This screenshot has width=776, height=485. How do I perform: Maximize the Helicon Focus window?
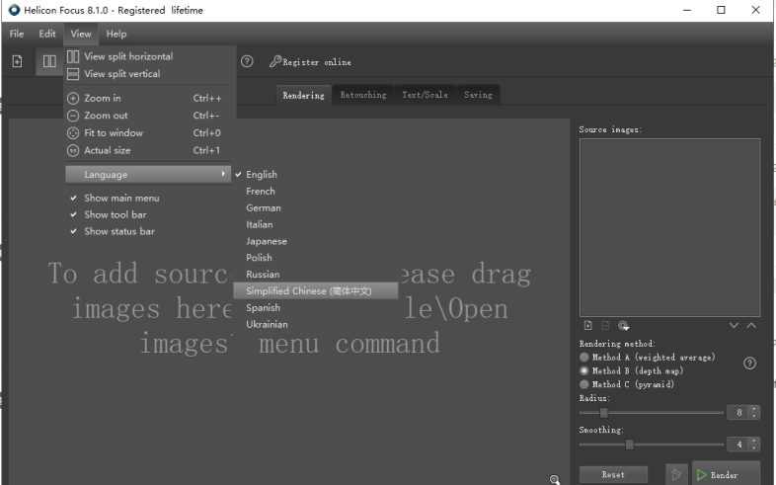pos(721,10)
